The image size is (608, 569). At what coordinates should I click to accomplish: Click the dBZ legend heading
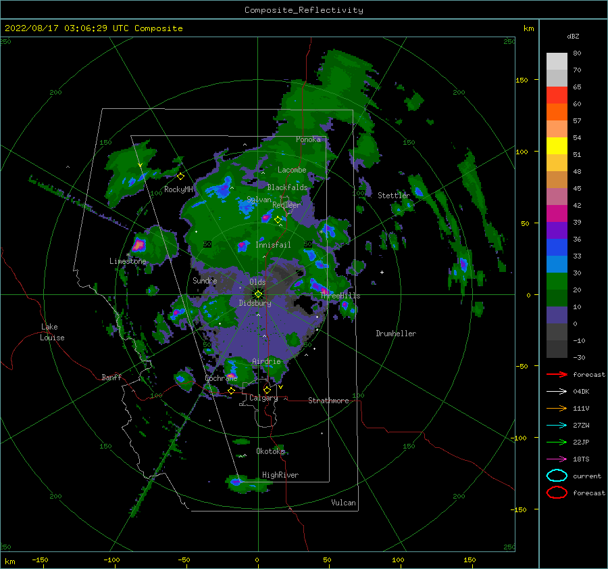click(573, 36)
